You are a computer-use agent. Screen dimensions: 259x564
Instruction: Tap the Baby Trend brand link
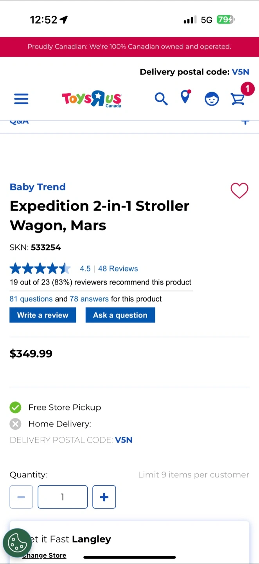point(38,187)
